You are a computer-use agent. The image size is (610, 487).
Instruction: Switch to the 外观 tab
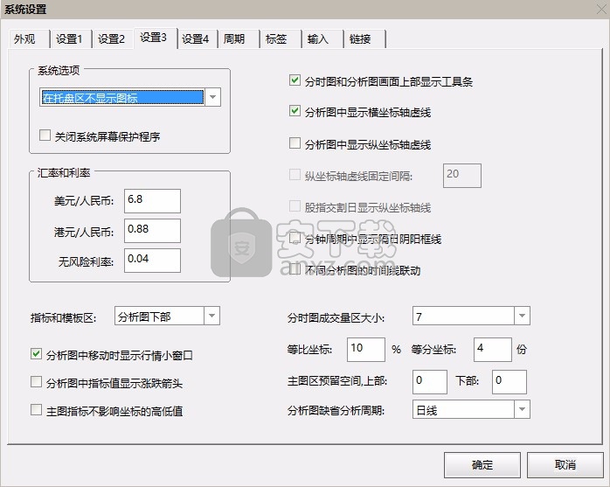[29, 39]
